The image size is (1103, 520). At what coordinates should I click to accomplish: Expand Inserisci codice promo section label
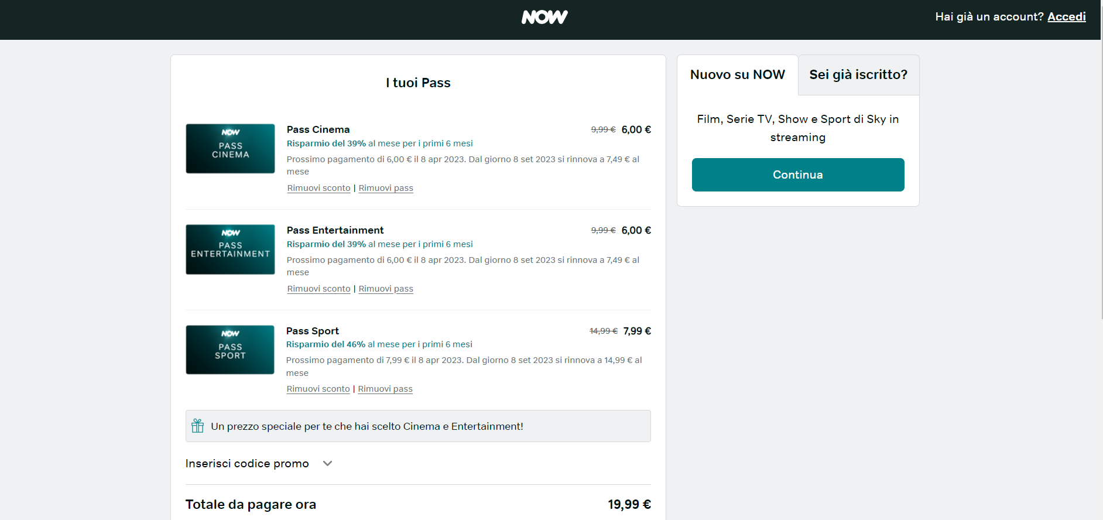[x=247, y=464]
